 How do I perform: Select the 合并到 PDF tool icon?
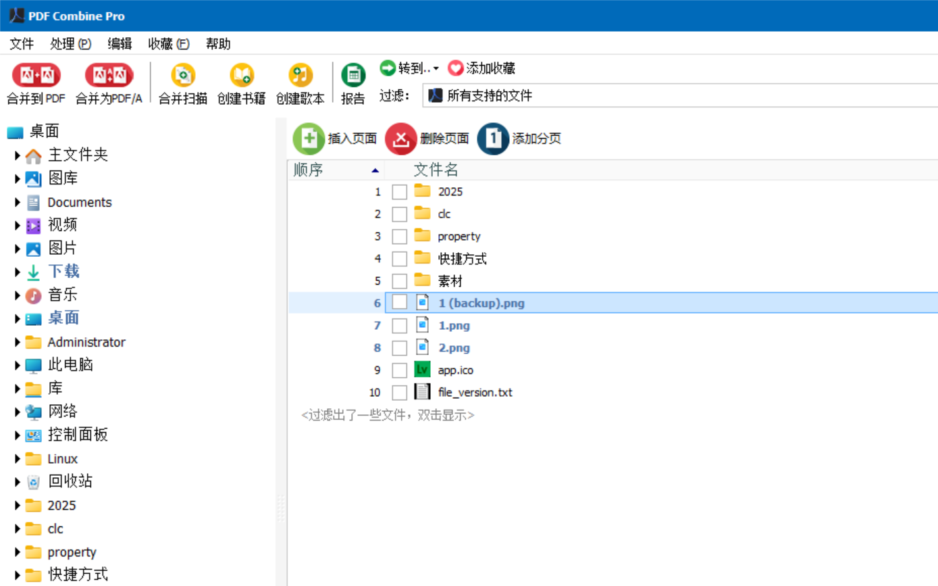(36, 75)
